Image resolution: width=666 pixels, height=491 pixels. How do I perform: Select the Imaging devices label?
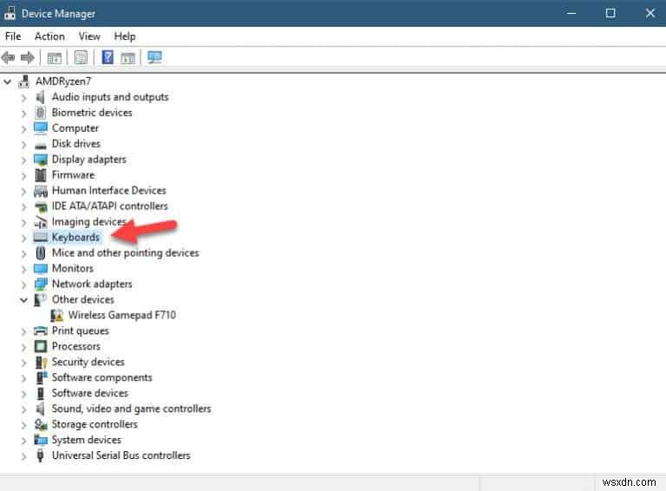[88, 222]
